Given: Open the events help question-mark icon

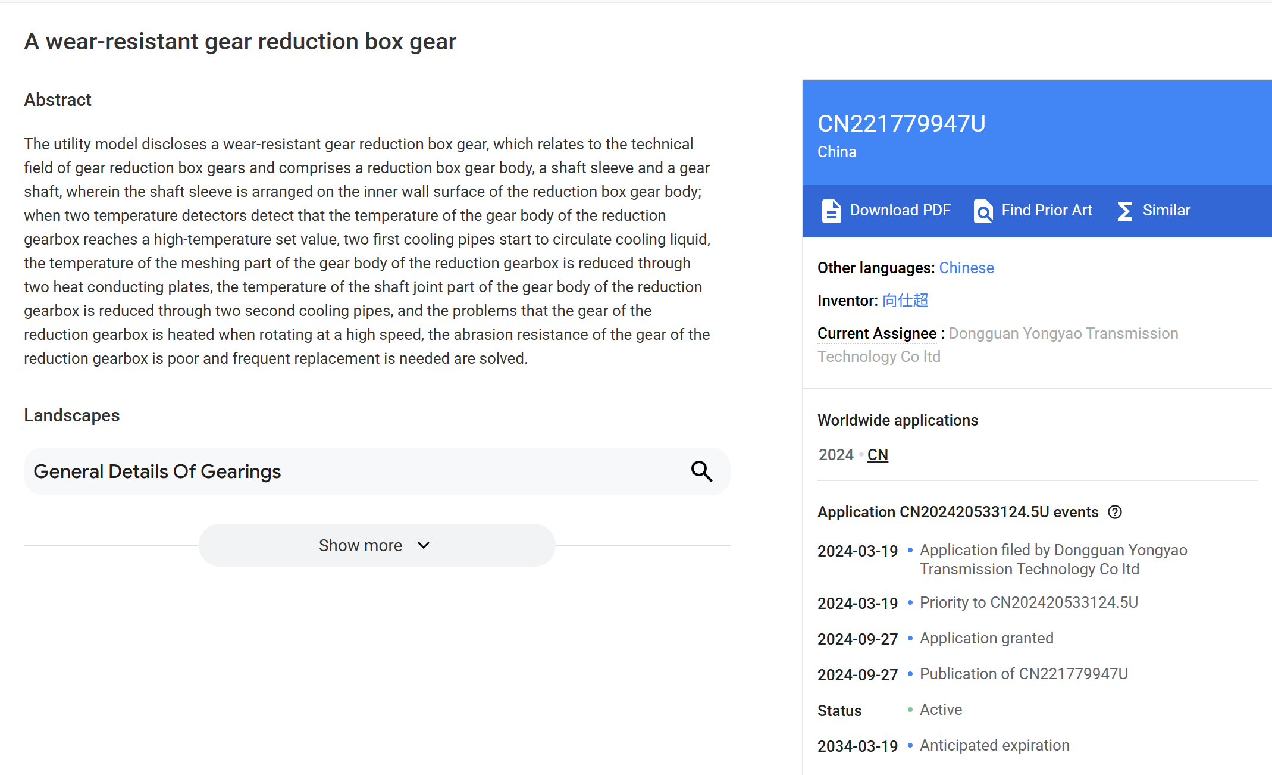Looking at the screenshot, I should point(1115,512).
